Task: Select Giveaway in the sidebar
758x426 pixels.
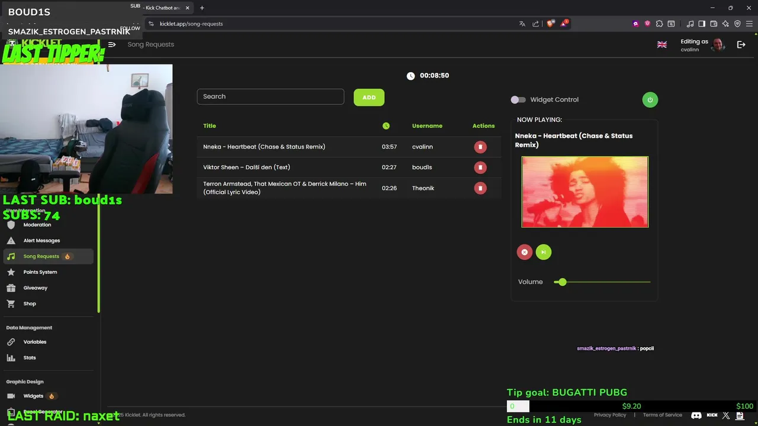Action: click(x=36, y=288)
